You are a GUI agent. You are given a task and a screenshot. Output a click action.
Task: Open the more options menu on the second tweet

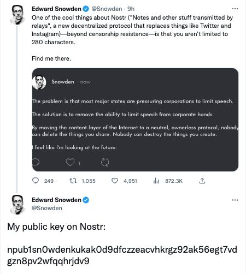(235, 200)
